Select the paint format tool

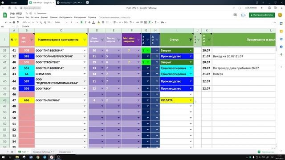point(18,22)
